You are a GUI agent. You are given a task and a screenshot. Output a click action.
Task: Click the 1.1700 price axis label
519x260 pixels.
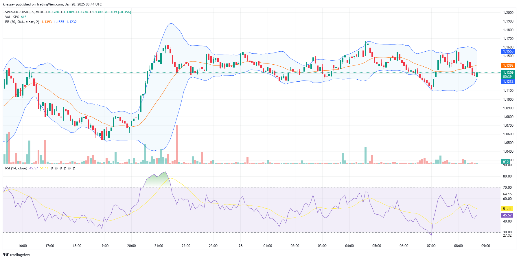[x=508, y=39]
